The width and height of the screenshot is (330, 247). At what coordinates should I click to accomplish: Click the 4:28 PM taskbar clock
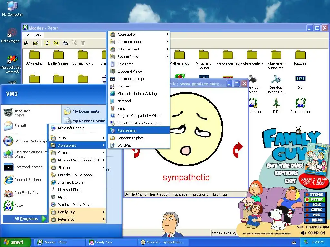pos(318,242)
